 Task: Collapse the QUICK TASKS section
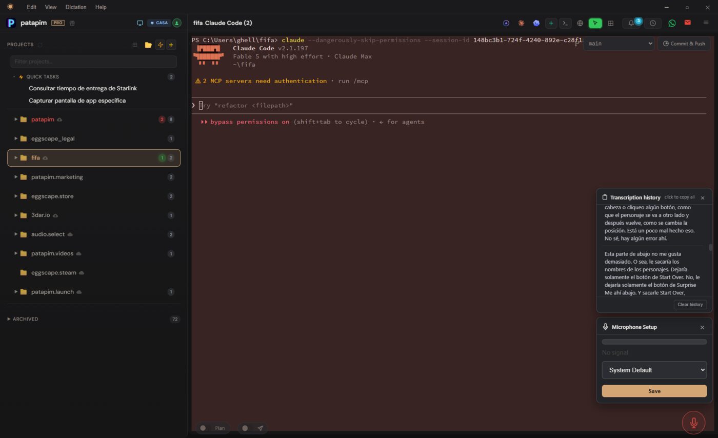(14, 77)
